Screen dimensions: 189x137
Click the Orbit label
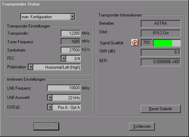(x=103, y=32)
